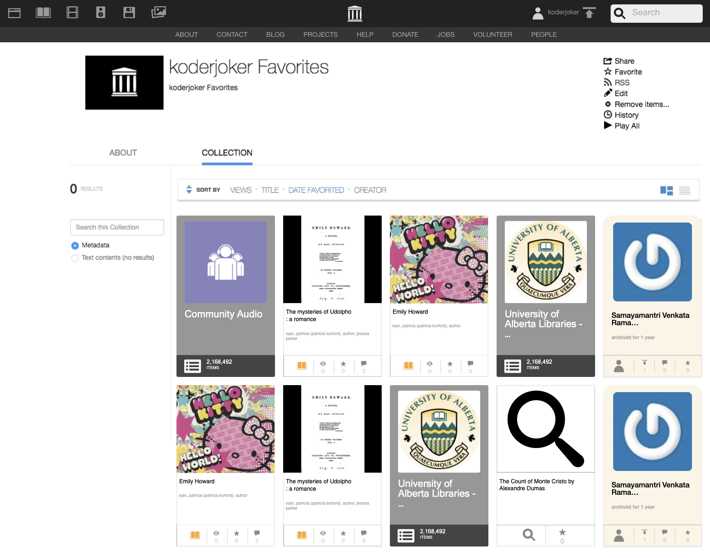The image size is (710, 558).
Task: Click search icon on Monte Cristo card
Action: pyautogui.click(x=529, y=535)
